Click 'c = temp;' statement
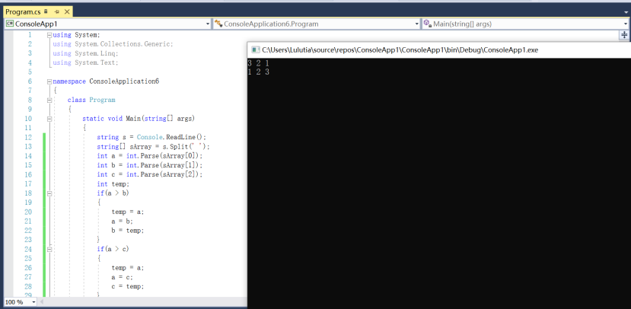This screenshot has height=309, width=631. tap(128, 286)
